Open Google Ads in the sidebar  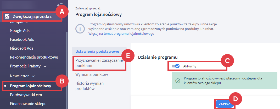point(20,31)
